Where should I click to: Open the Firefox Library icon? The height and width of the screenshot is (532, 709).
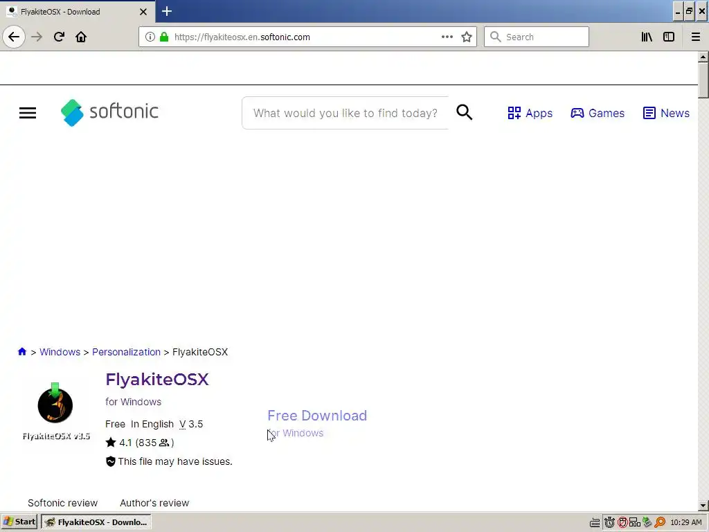pyautogui.click(x=647, y=37)
